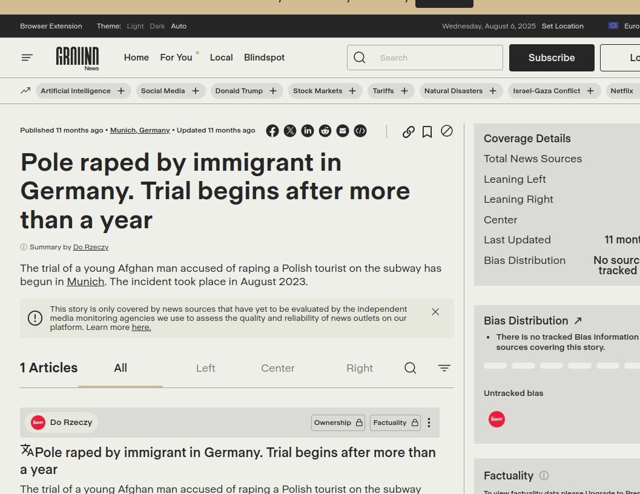Screen dimensions: 640x494
Task: Click the Ownership locked button
Action: pyautogui.click(x=338, y=423)
